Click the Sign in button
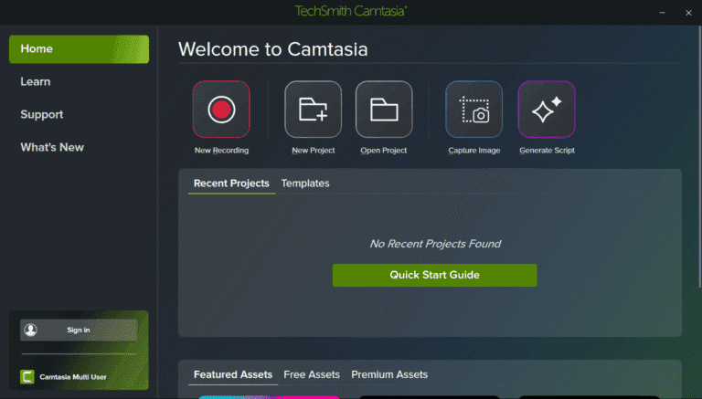The image size is (702, 399). [x=79, y=331]
